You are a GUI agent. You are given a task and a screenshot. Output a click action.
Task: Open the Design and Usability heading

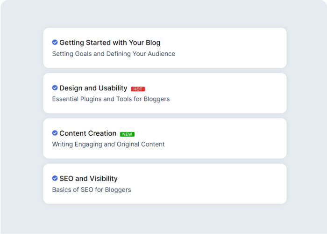point(93,88)
